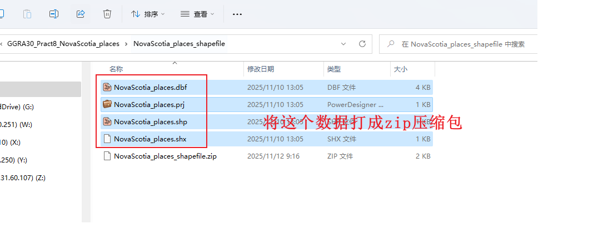
Task: Open the three-dots more options menu
Action: click(237, 14)
